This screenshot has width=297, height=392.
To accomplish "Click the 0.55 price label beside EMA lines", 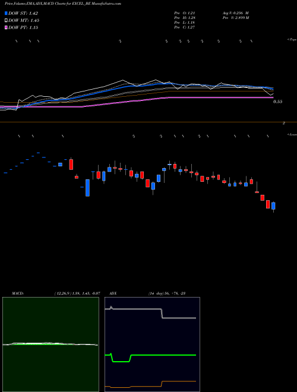I will [x=277, y=102].
